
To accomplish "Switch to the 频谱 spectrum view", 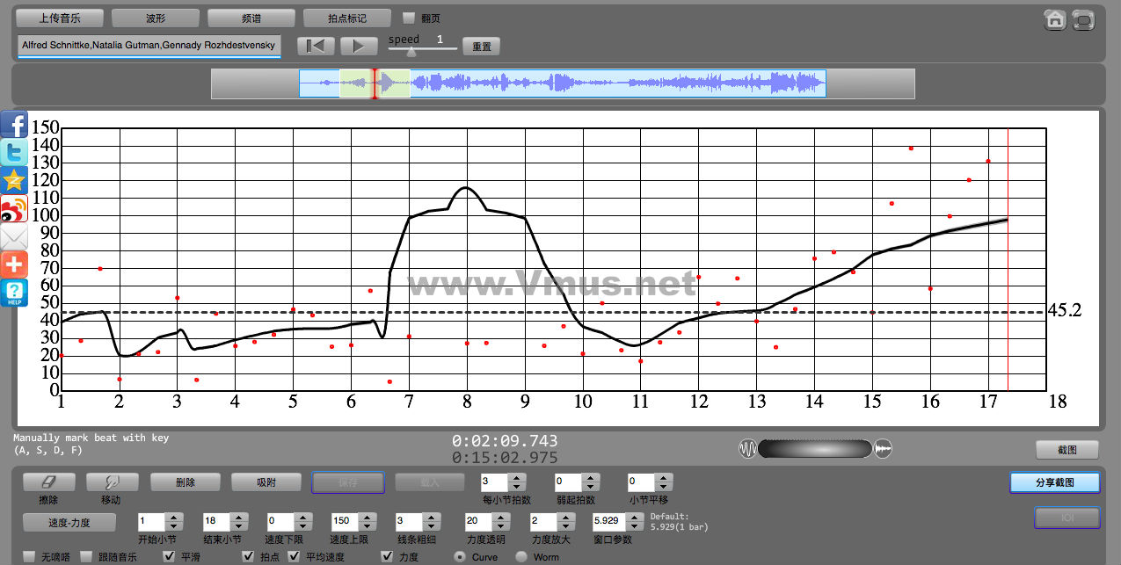I will pos(251,18).
